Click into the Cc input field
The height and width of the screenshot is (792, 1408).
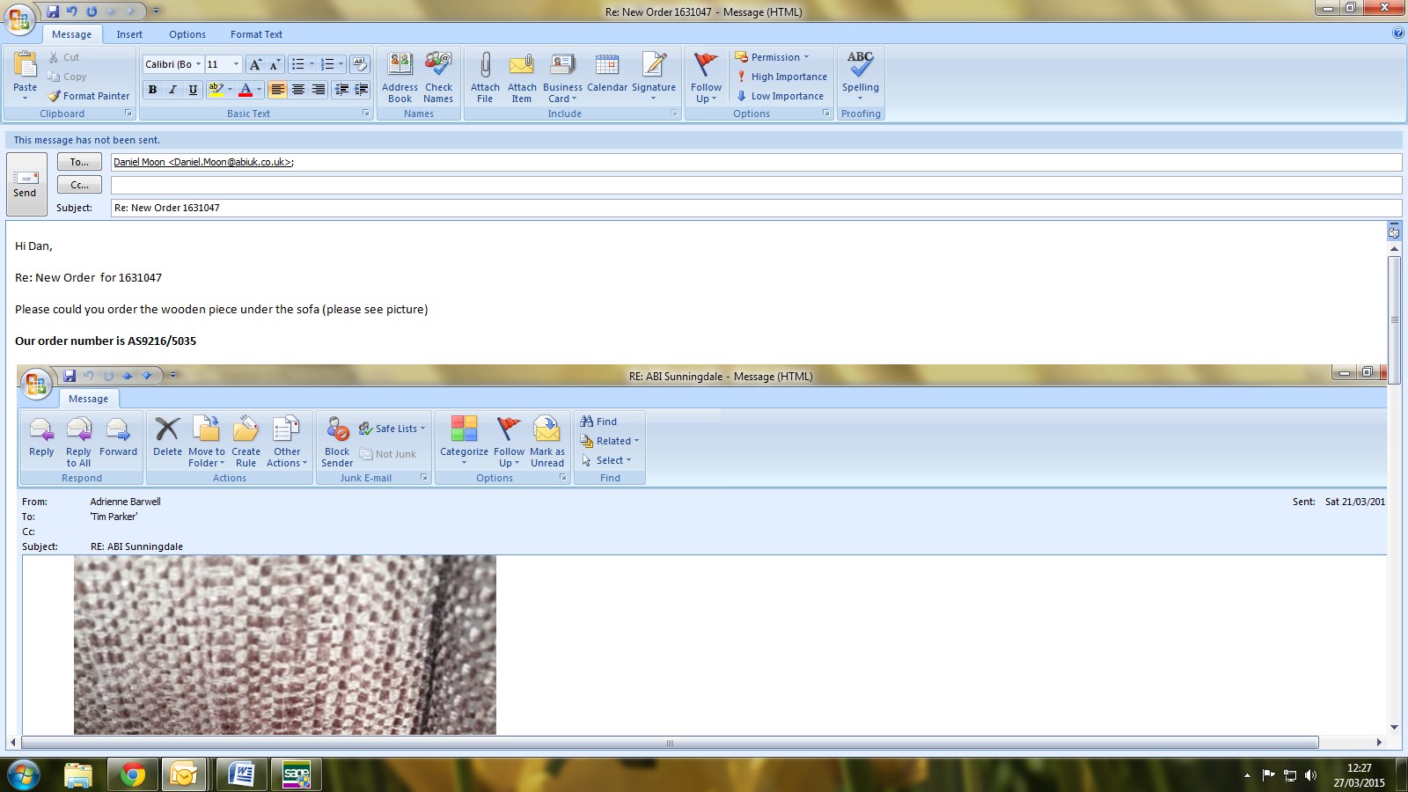pyautogui.click(x=755, y=185)
